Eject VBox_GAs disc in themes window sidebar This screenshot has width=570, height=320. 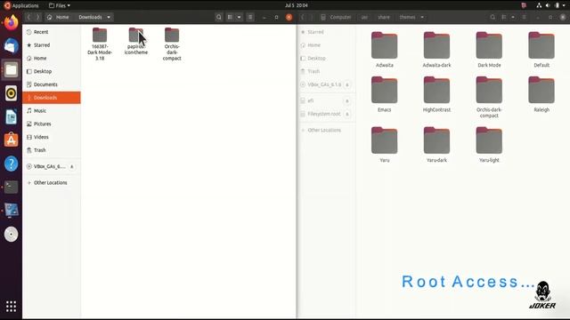[346, 84]
